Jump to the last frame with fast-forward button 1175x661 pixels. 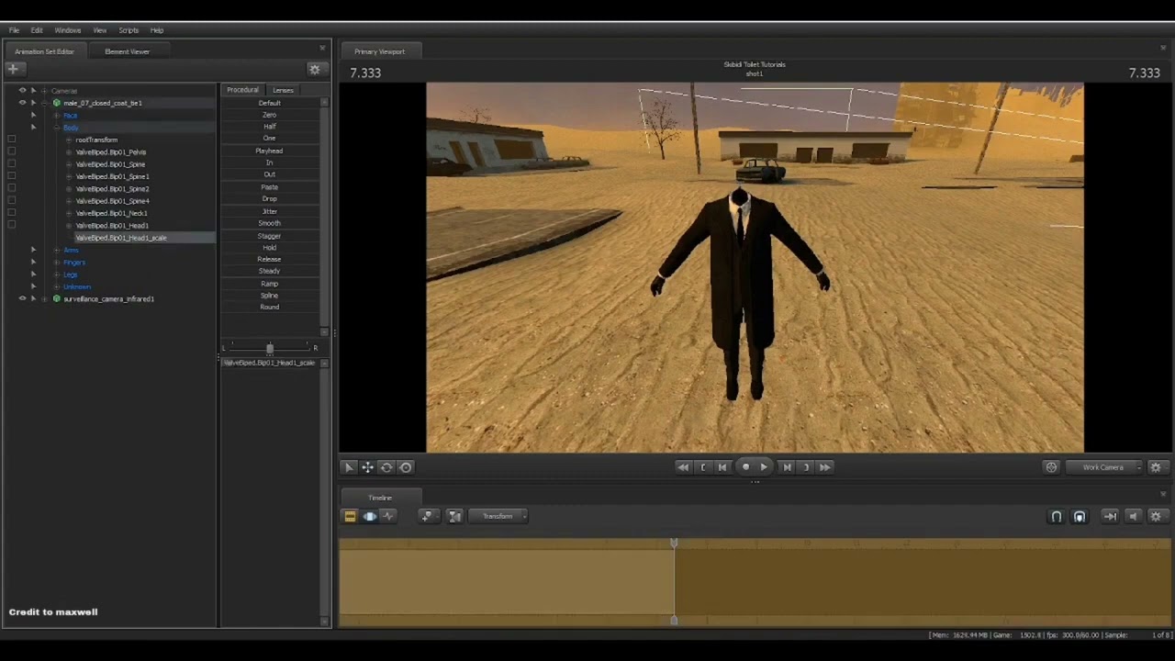click(824, 467)
